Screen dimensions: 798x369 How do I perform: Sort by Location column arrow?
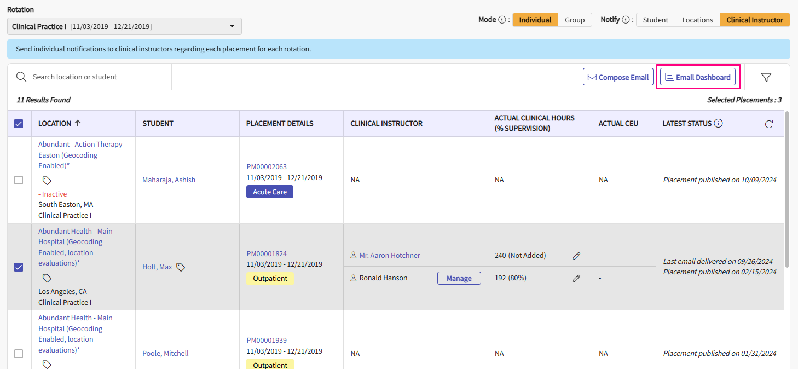coord(78,123)
